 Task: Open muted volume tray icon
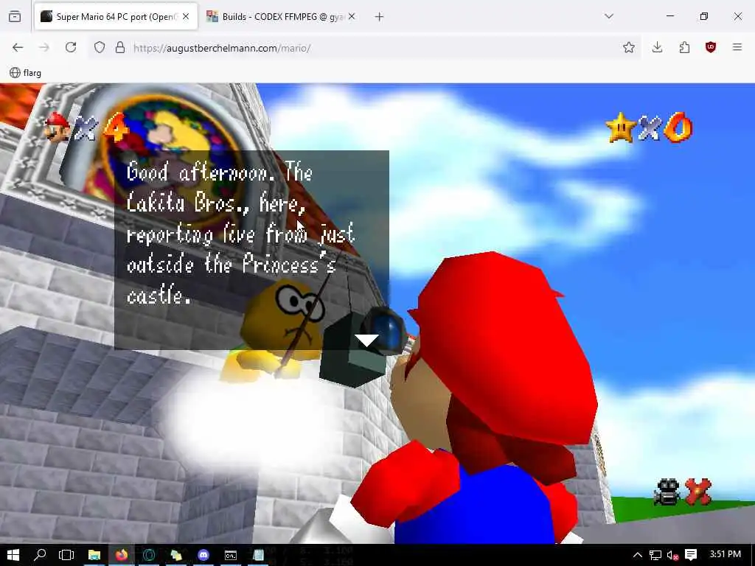click(x=672, y=555)
